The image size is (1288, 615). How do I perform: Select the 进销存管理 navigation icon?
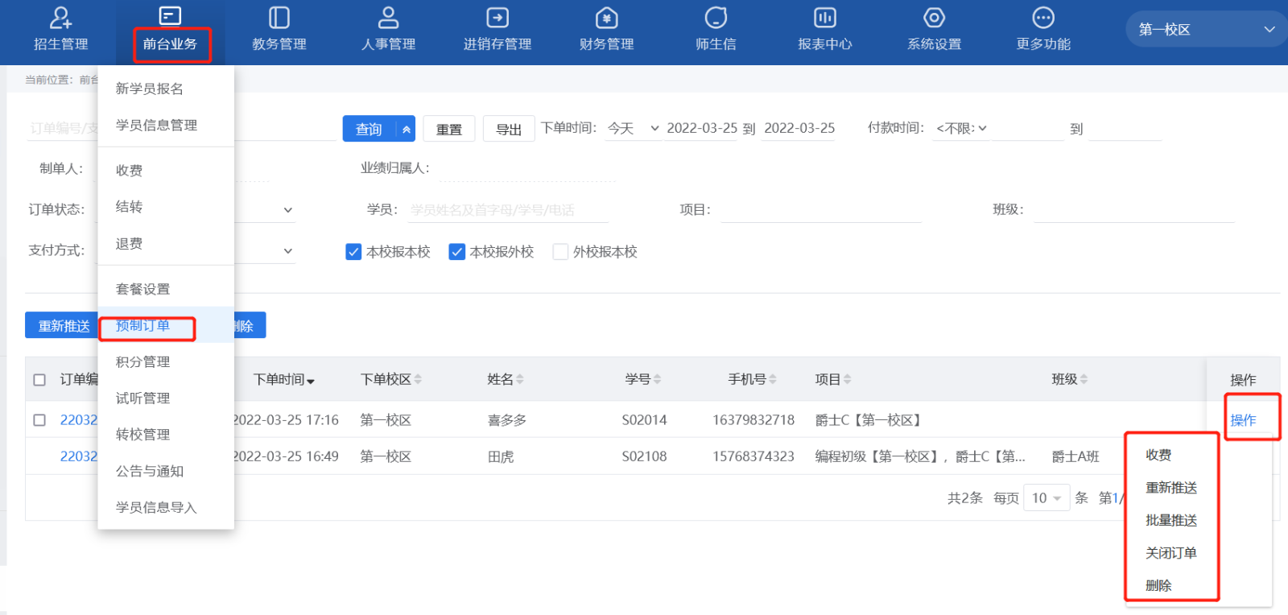click(497, 19)
